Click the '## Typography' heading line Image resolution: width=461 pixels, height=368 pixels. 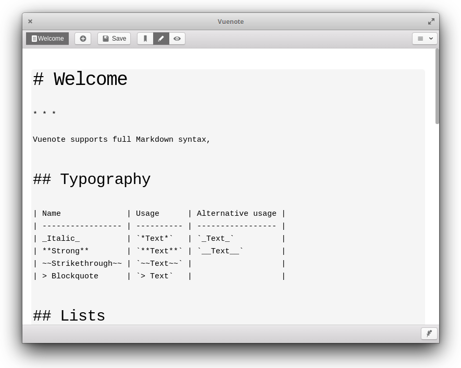coord(92,179)
